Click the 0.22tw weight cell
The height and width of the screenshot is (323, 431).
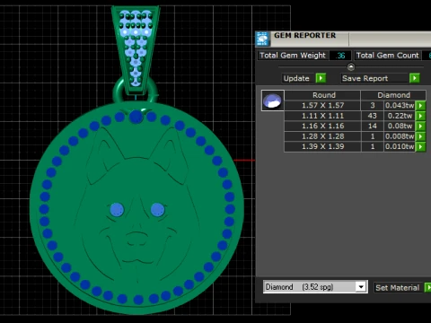[x=400, y=116]
